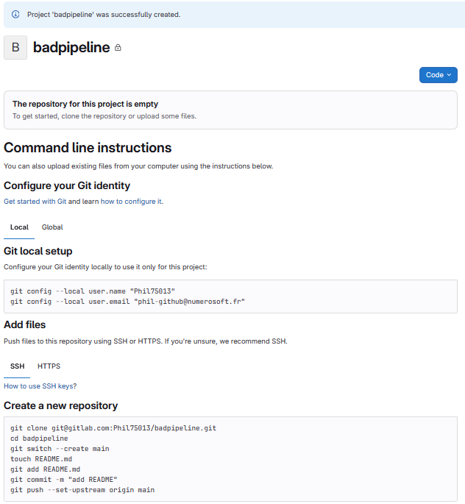Click the git push --set-upstream command line
The width and height of the screenshot is (465, 504).
click(x=82, y=489)
